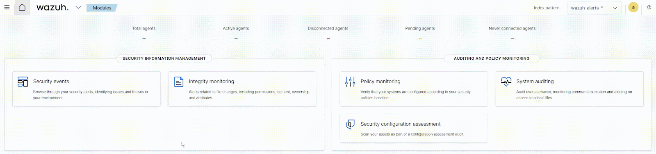Open the Security events module

[87, 89]
